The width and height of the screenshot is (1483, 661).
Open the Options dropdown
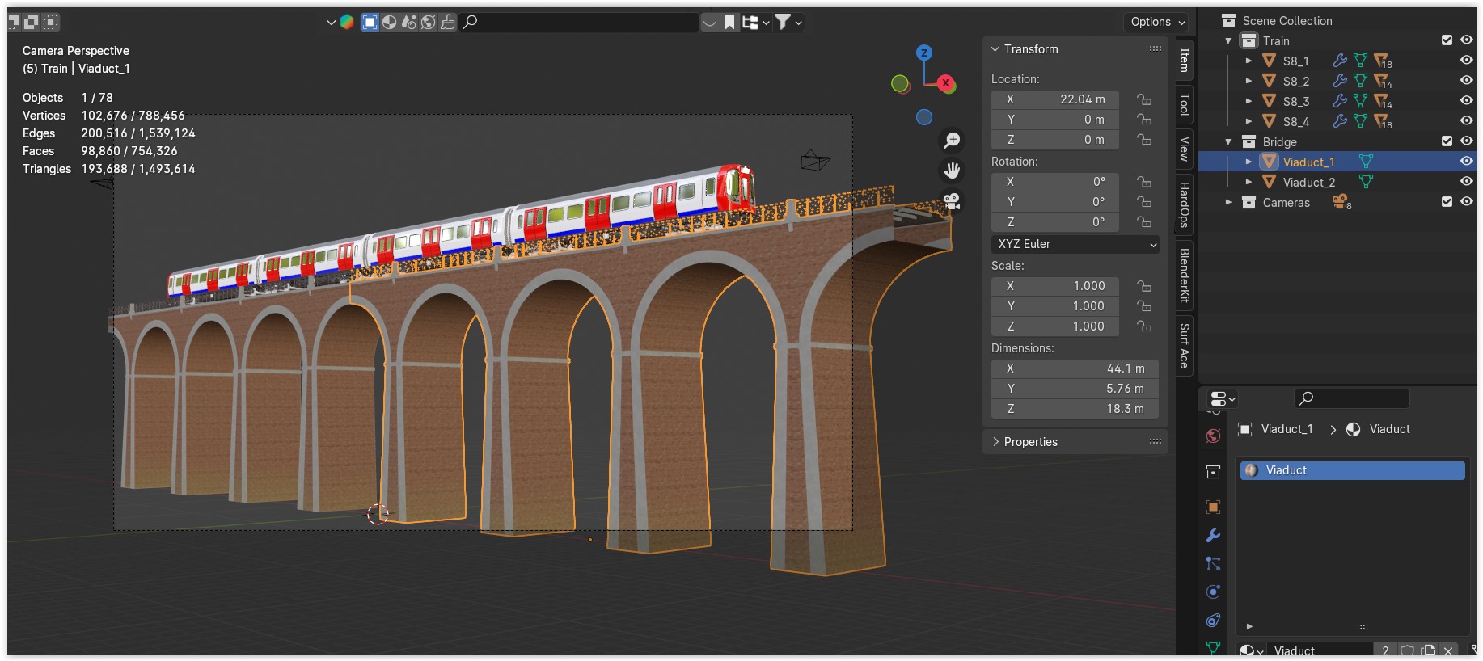pyautogui.click(x=1158, y=22)
